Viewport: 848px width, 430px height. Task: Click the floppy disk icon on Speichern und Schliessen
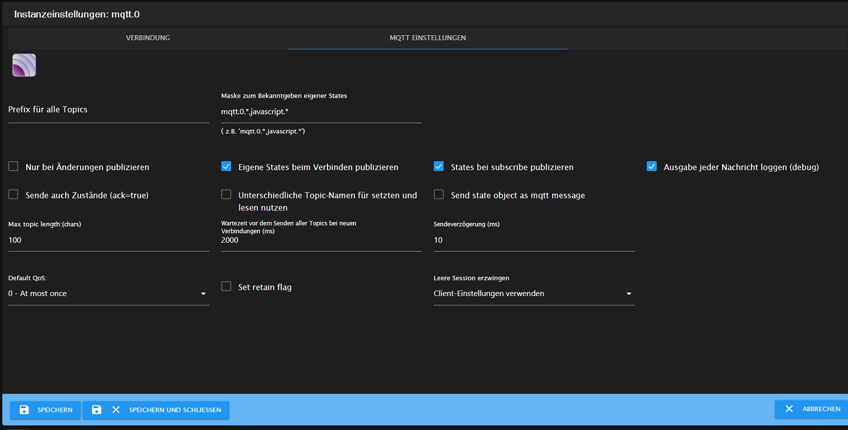[96, 410]
